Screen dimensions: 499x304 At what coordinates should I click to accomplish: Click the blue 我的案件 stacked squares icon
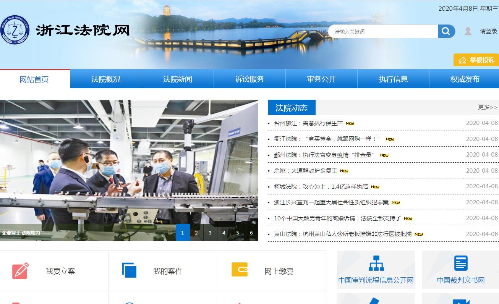point(129,270)
